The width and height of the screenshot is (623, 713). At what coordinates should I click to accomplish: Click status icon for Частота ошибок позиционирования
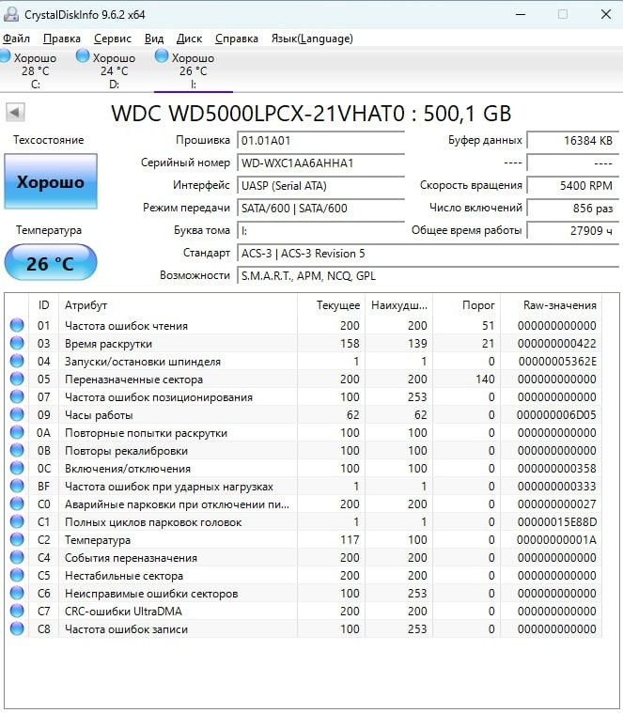point(17,397)
